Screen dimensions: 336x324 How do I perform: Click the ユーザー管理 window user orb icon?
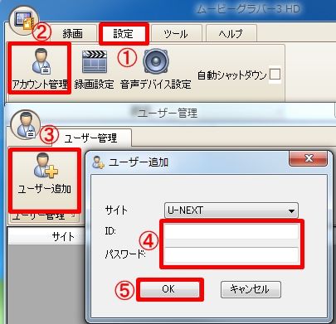(x=26, y=125)
